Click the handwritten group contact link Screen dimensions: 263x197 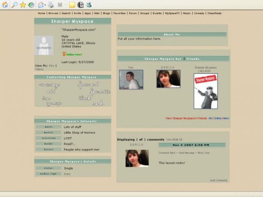pyautogui.click(x=54, y=104)
